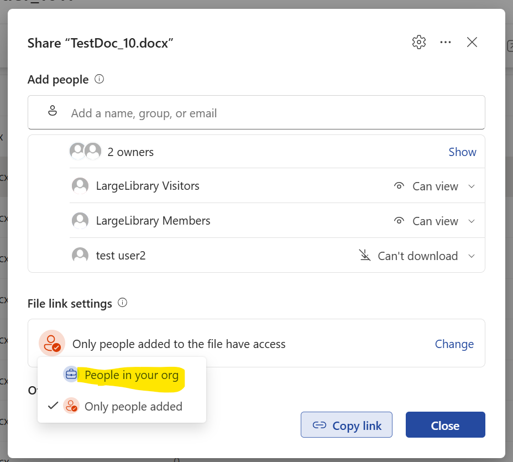Click the person icon in the add people field
Image resolution: width=513 pixels, height=462 pixels.
pos(53,111)
